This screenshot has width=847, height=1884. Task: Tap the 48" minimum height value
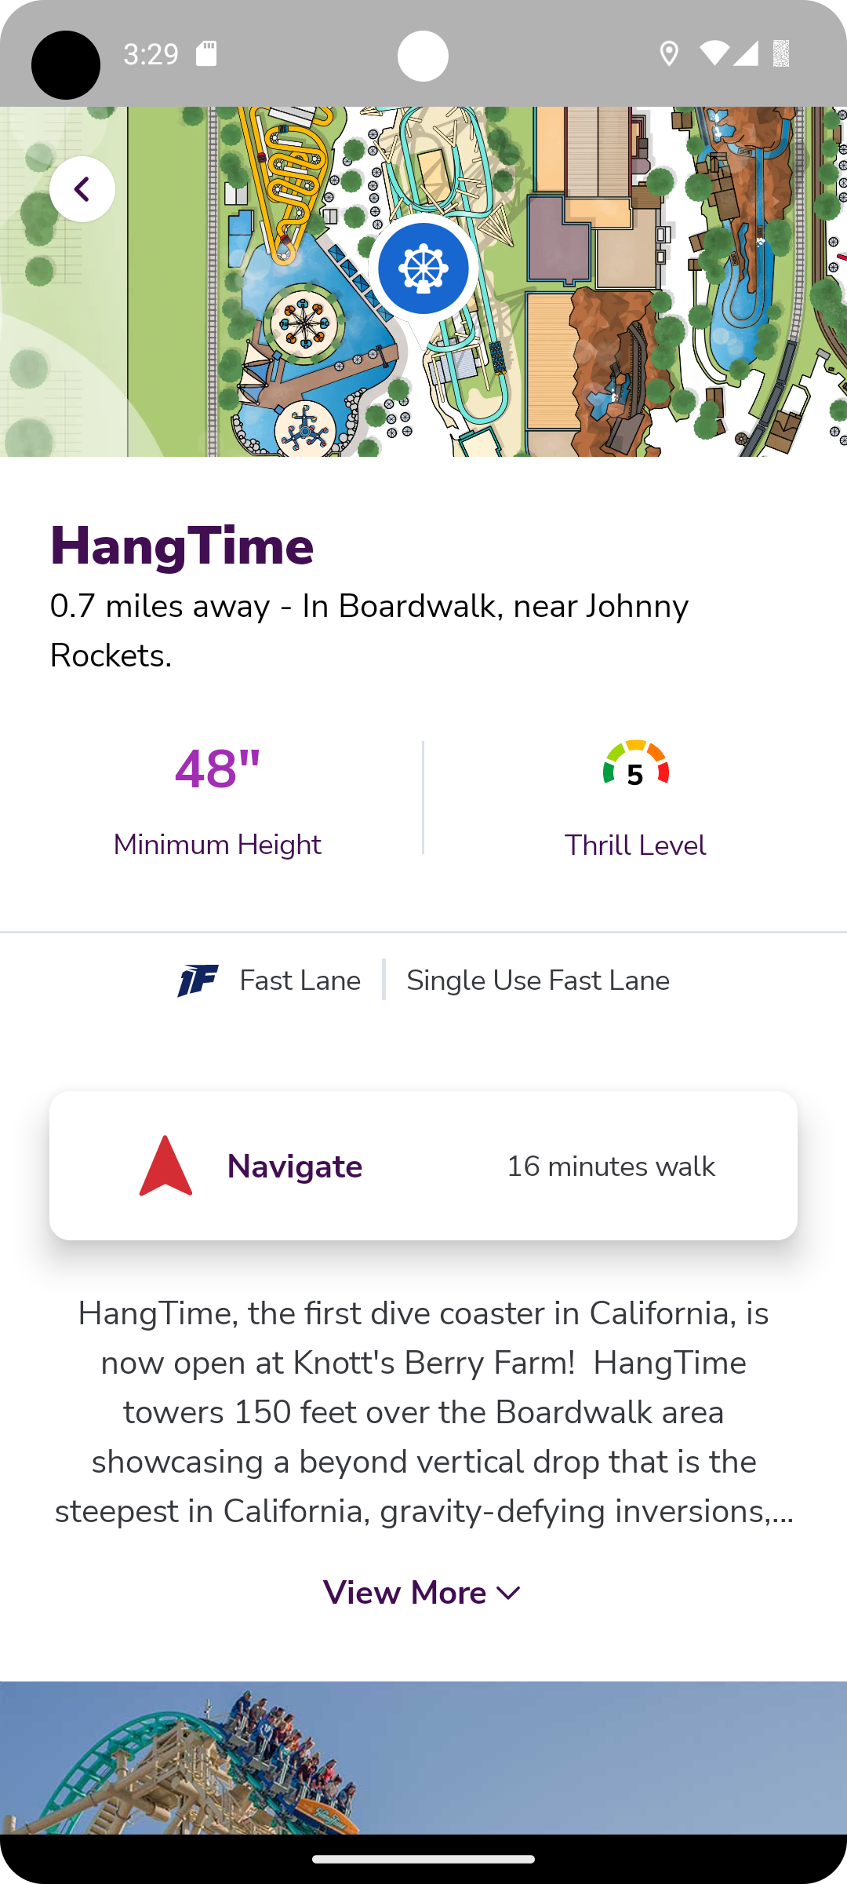[x=217, y=769]
